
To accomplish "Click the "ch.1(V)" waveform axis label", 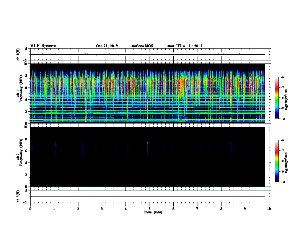I will point(18,54).
